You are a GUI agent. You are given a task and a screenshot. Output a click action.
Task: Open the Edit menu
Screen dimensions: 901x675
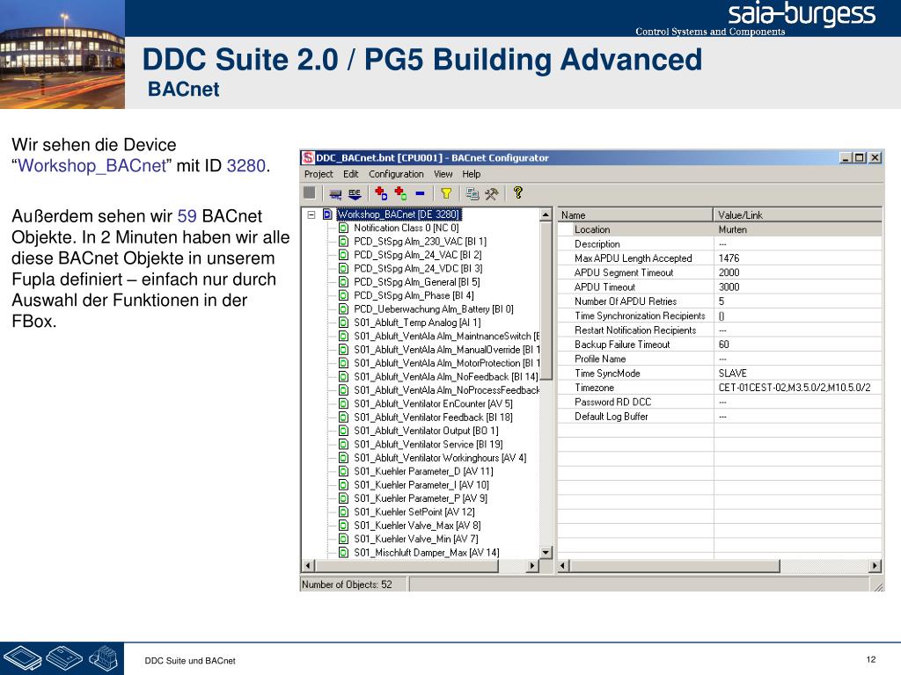[350, 174]
